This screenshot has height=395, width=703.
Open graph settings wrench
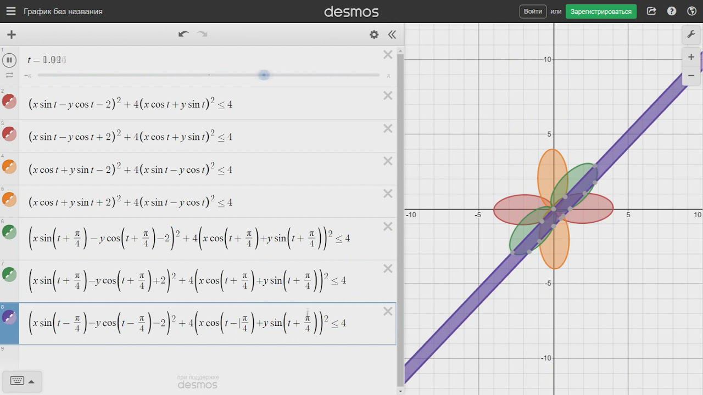691,35
